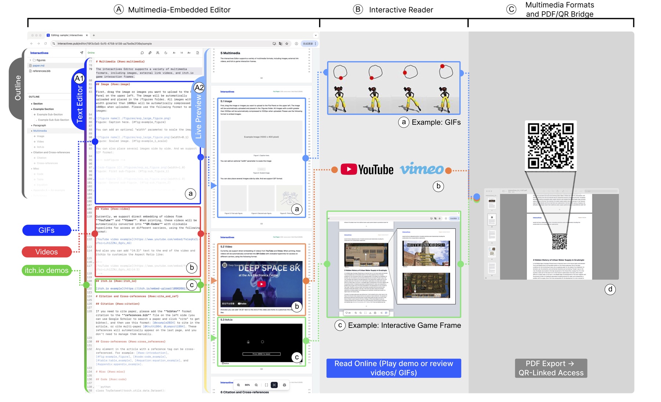Screen dimensions: 661x402
Task: Reload the page with the refresh icon
Action: click(x=46, y=44)
